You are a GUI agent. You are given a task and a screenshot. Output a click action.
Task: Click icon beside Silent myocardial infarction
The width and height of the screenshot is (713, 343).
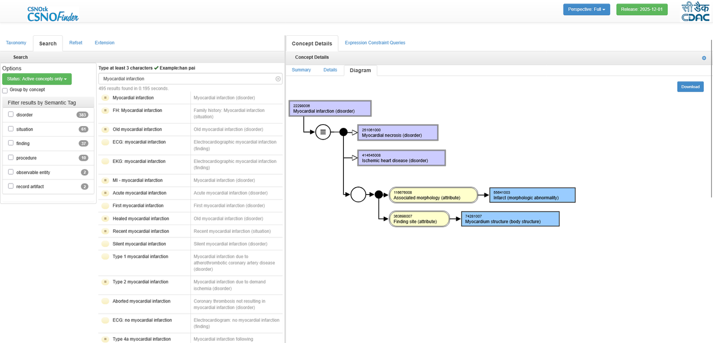pyautogui.click(x=105, y=244)
